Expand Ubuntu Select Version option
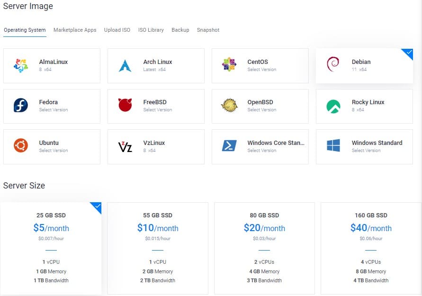The height and width of the screenshot is (296, 422). 54,151
